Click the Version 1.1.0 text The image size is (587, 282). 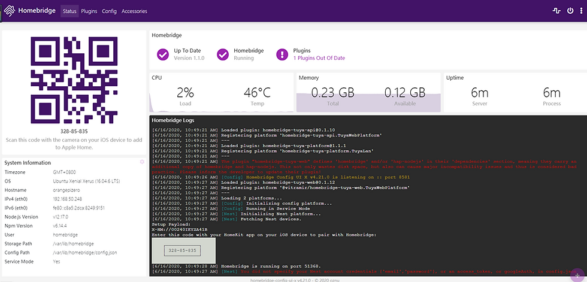point(189,58)
